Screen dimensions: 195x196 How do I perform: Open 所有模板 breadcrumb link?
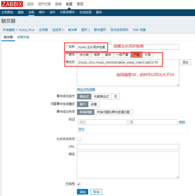point(9,30)
